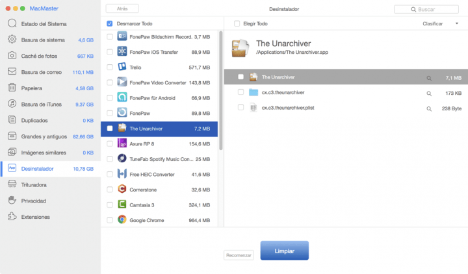This screenshot has height=274, width=468.
Task: Click the Free HEIC Converter app icon
Action: coord(122,174)
